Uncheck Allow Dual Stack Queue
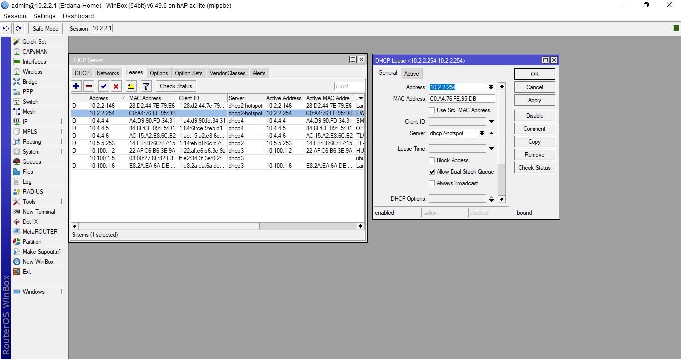Image resolution: width=681 pixels, height=359 pixels. point(432,172)
